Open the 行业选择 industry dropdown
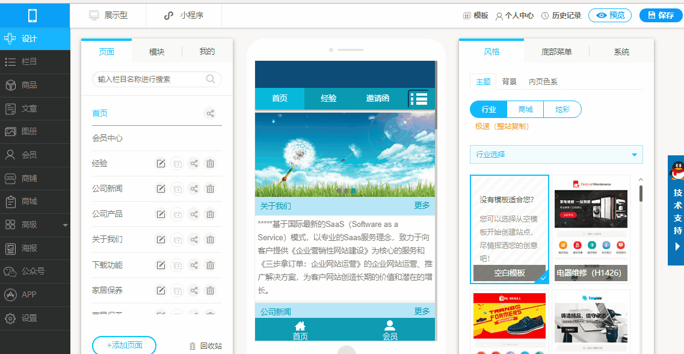Viewport: 684px width, 354px height. click(x=556, y=155)
